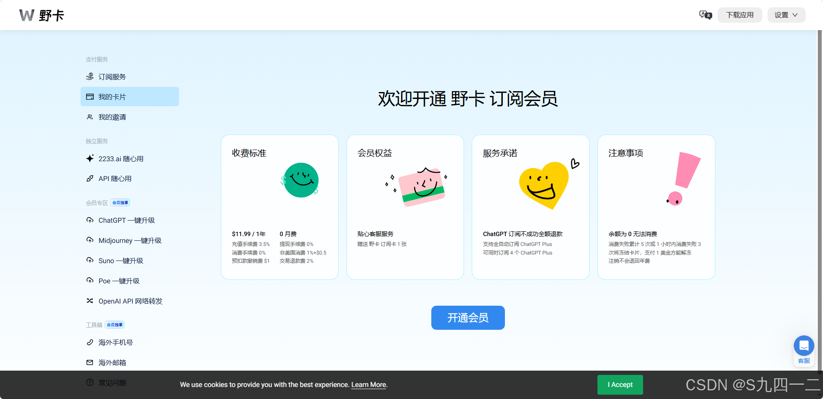Open 海外手机号 tool

[x=130, y=342]
